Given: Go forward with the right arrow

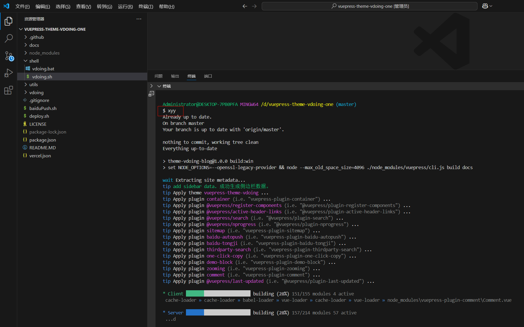Looking at the screenshot, I should point(254,6).
